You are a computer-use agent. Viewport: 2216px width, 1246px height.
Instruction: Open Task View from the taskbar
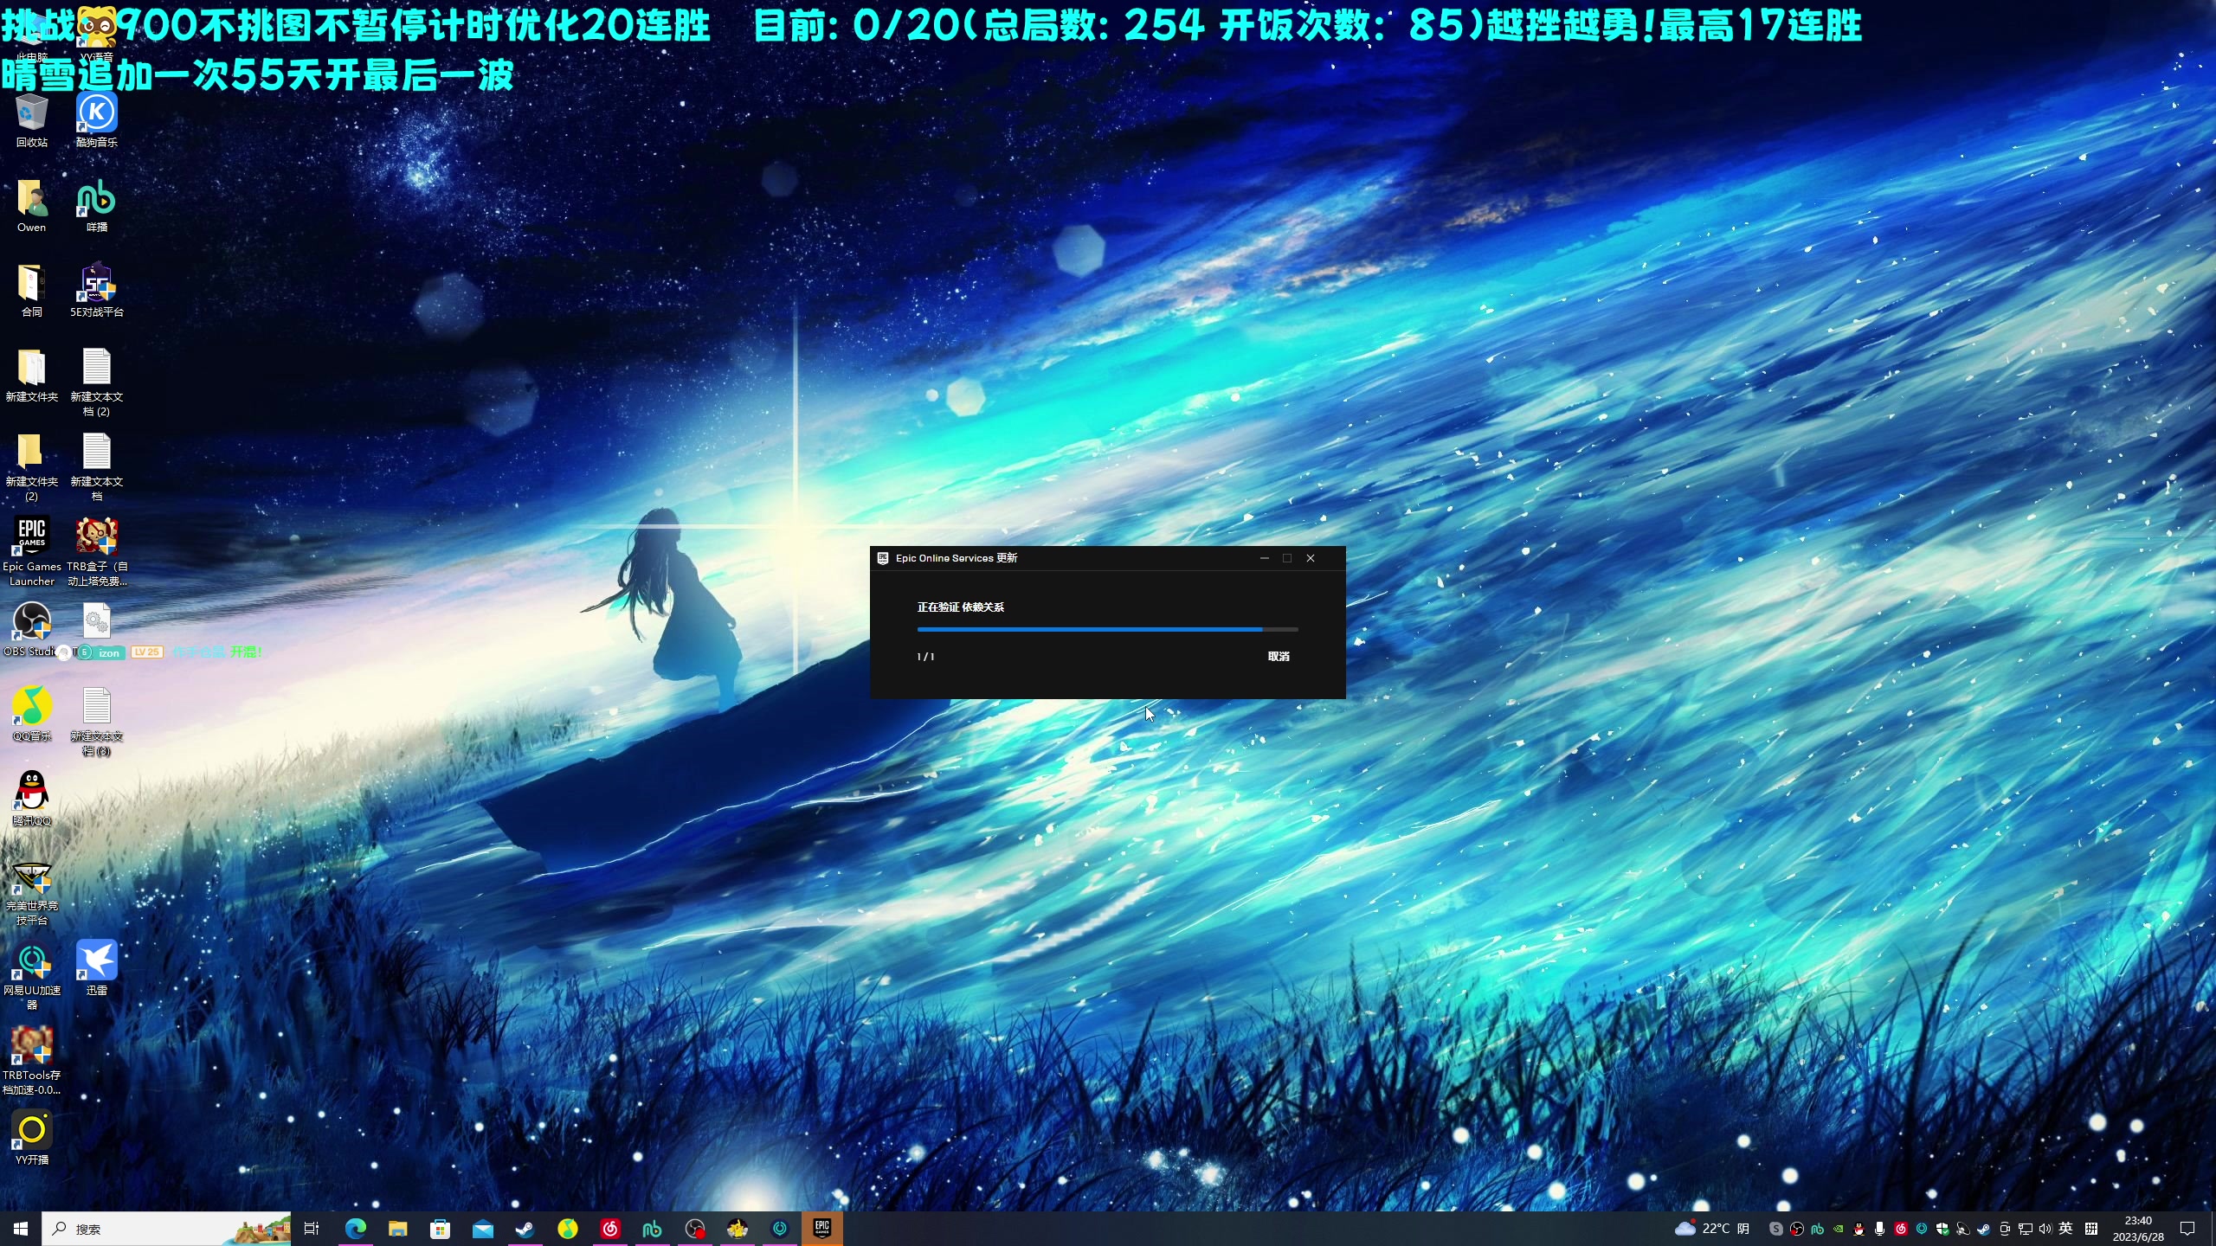tap(312, 1229)
